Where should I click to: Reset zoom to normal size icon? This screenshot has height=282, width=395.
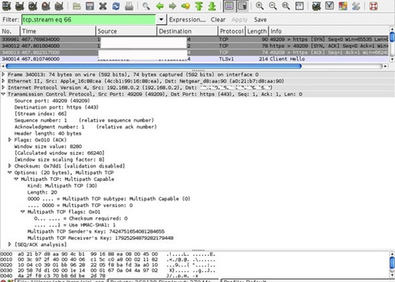click(x=286, y=6)
